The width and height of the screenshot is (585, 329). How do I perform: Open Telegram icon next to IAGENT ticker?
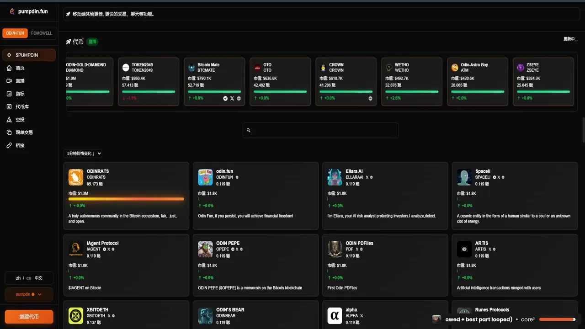[105, 249]
